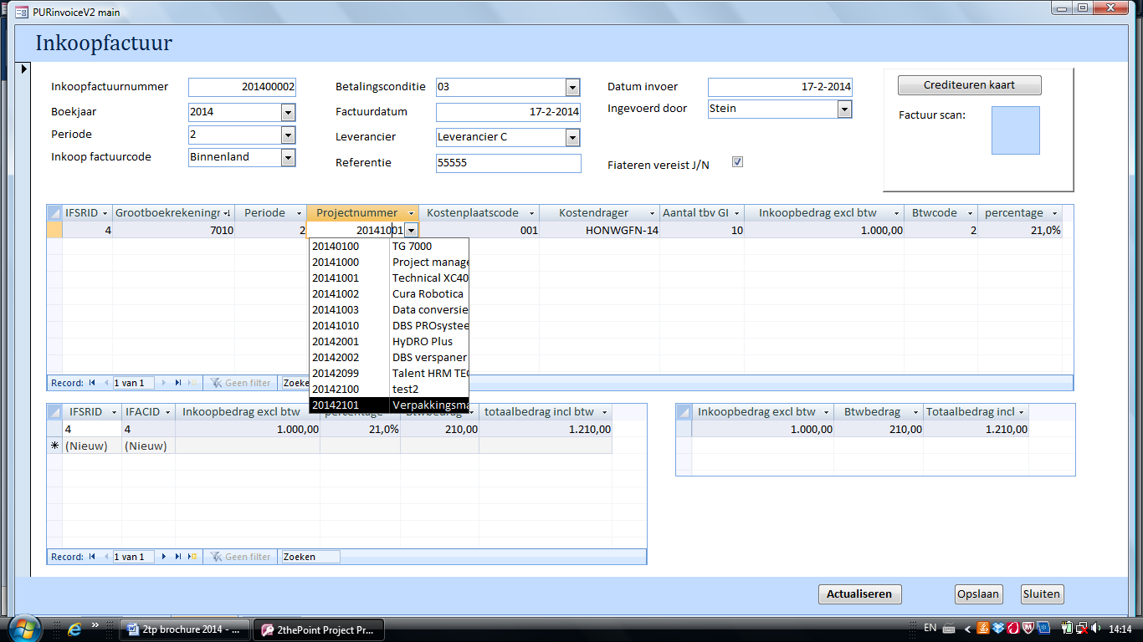Choose 20141003 Data conversie from list

click(389, 310)
